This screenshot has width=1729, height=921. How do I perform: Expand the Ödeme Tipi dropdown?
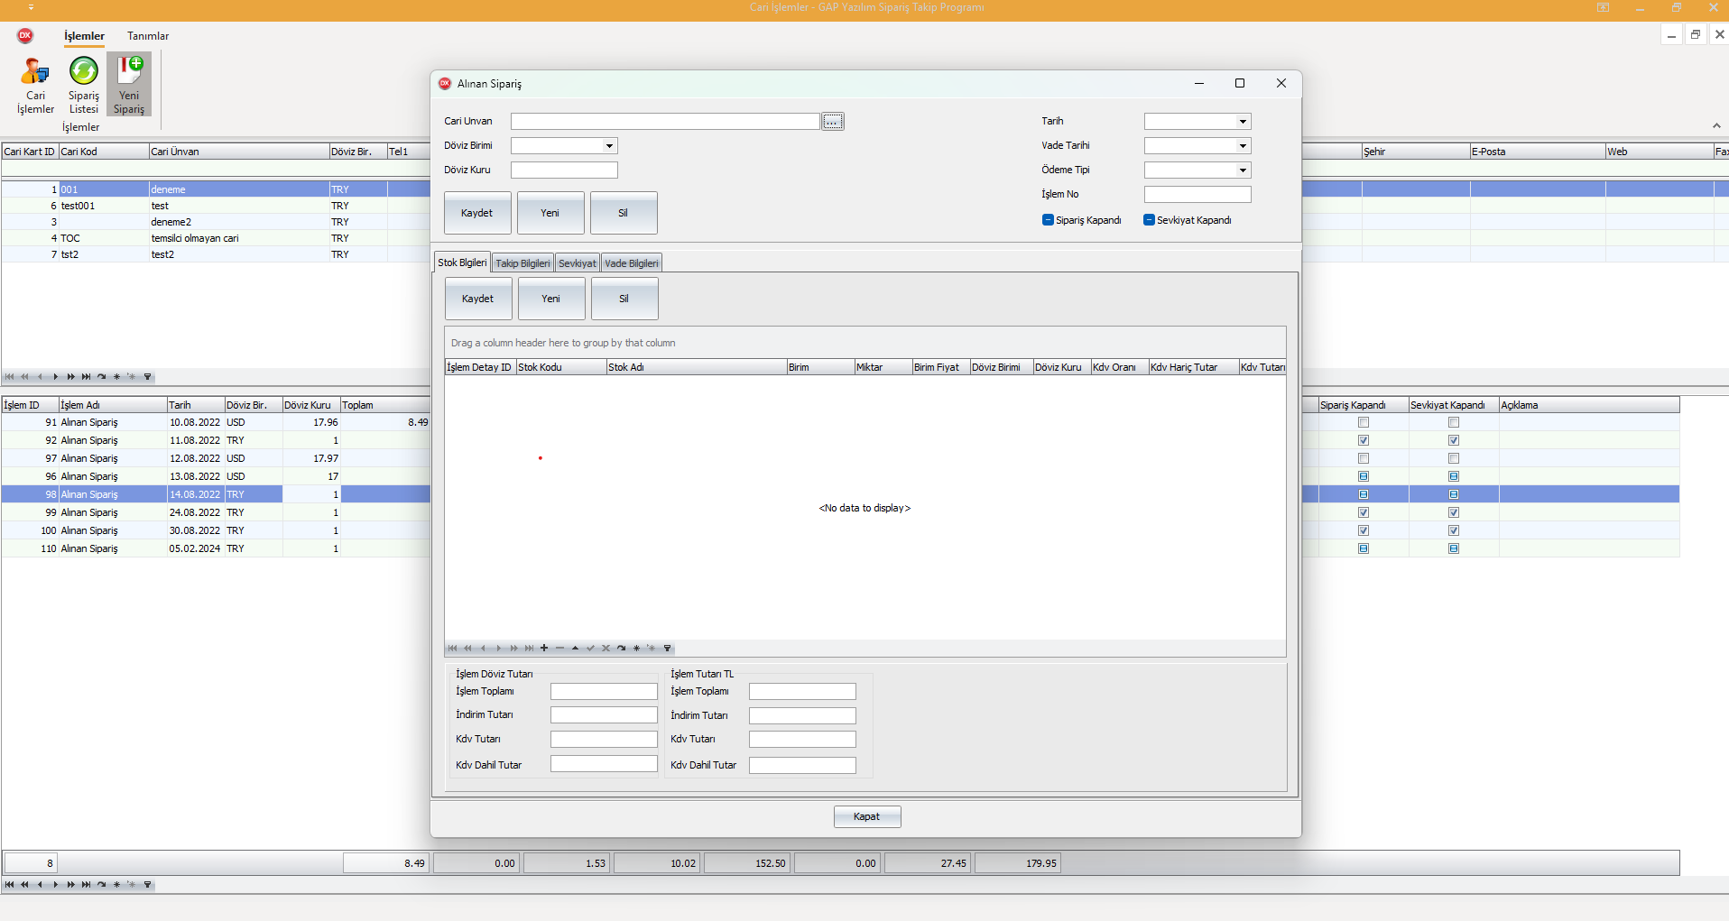click(1243, 170)
